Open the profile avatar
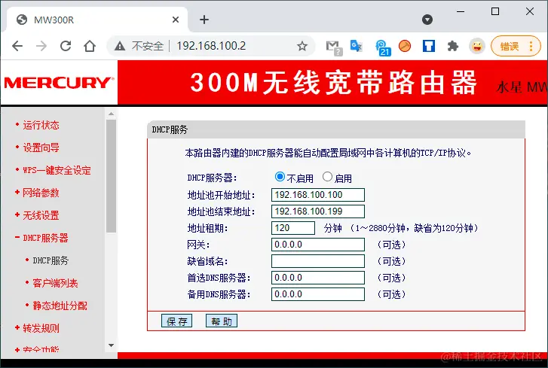 coord(476,46)
